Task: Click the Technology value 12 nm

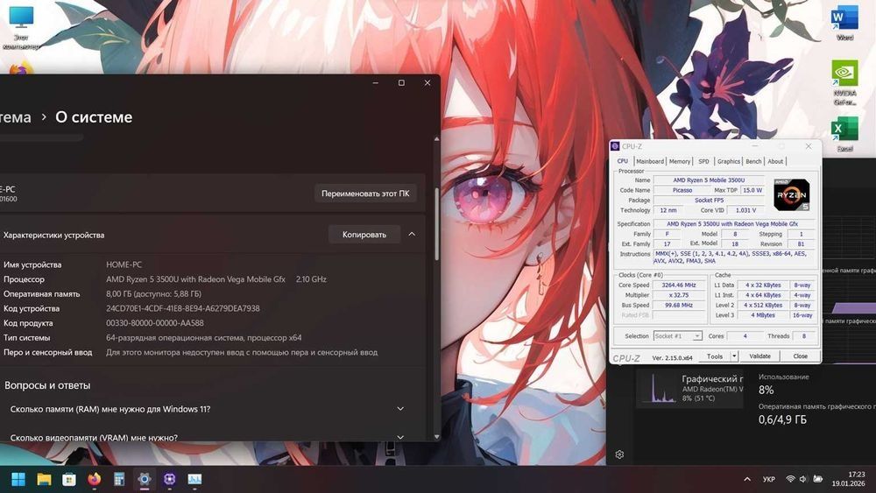Action: point(668,210)
